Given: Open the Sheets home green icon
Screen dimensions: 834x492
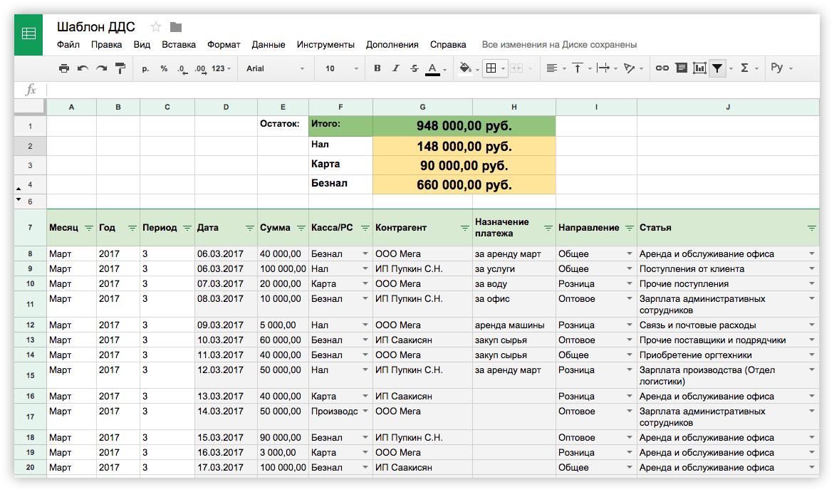Looking at the screenshot, I should (28, 34).
